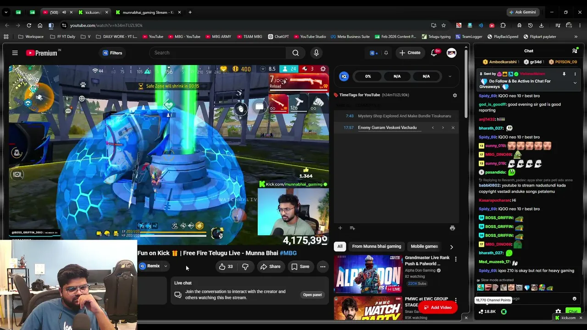Open the YouTube Studio bookmark
The image size is (587, 330).
[x=310, y=37]
